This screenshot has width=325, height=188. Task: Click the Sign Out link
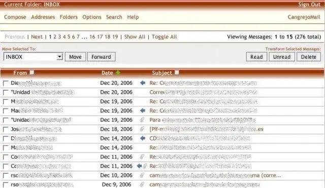[x=309, y=5]
